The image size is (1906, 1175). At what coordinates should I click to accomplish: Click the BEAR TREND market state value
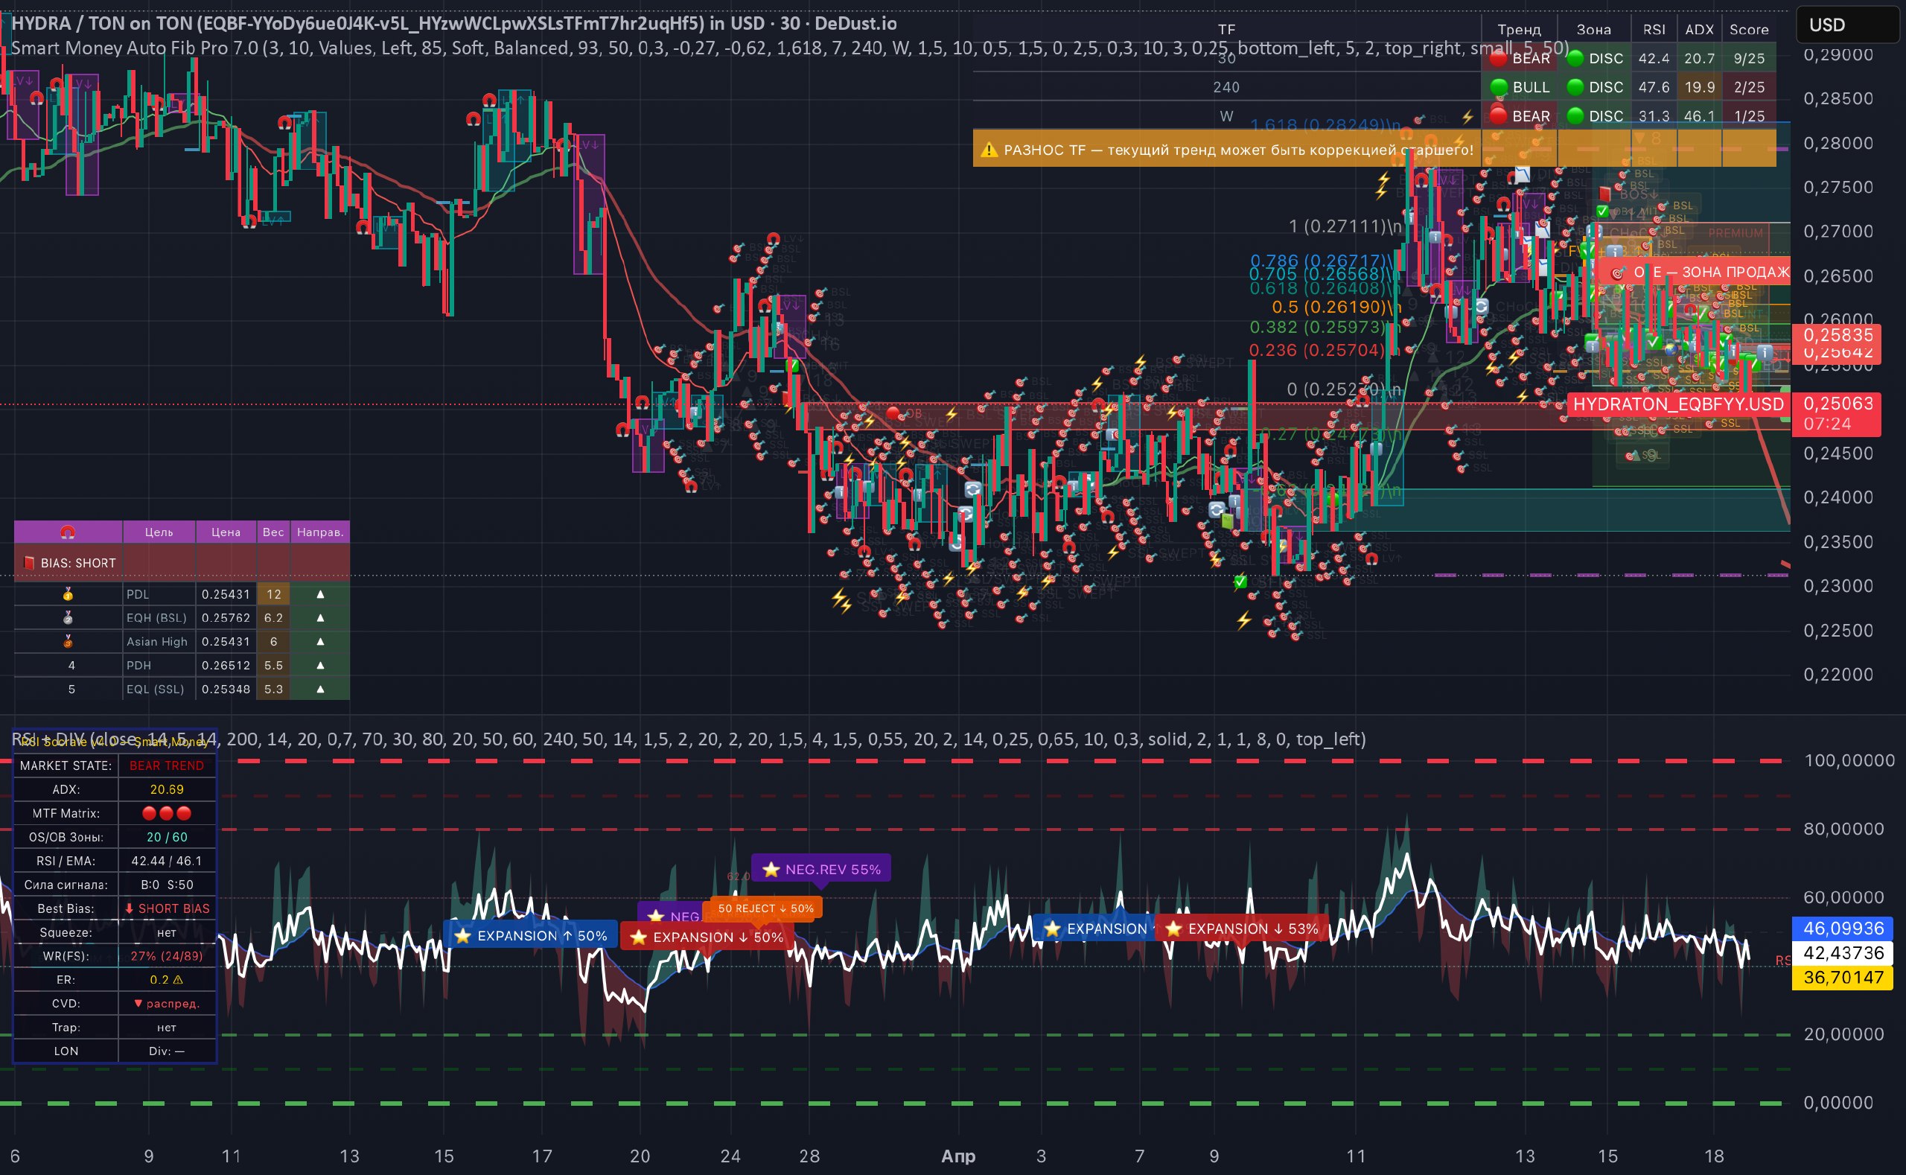(x=166, y=765)
